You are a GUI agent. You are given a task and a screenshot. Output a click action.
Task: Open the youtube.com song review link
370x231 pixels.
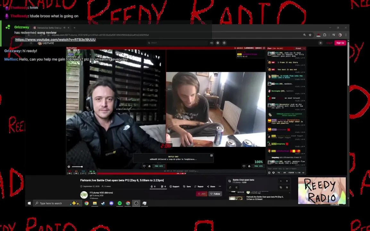point(55,39)
